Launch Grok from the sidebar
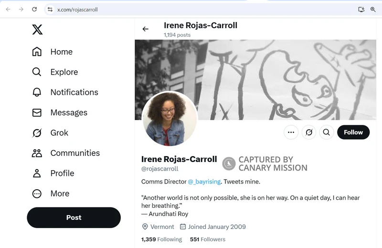Screen dimensions: 382x248 50,133
